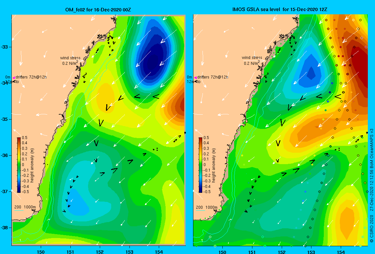Click longitude 152 under the left map
Viewport: 375px width, 254px height.
(x=100, y=252)
